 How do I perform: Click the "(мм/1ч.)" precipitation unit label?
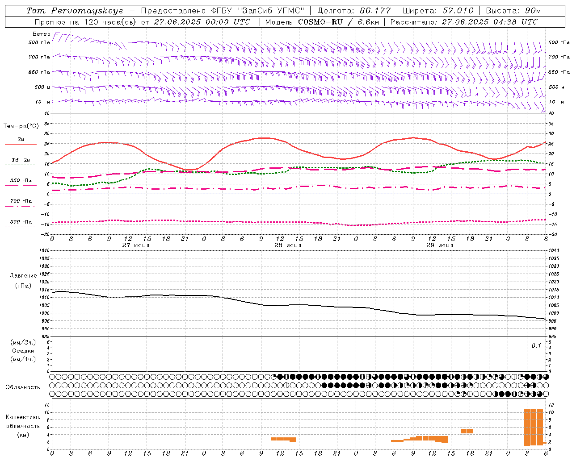pos(23,359)
